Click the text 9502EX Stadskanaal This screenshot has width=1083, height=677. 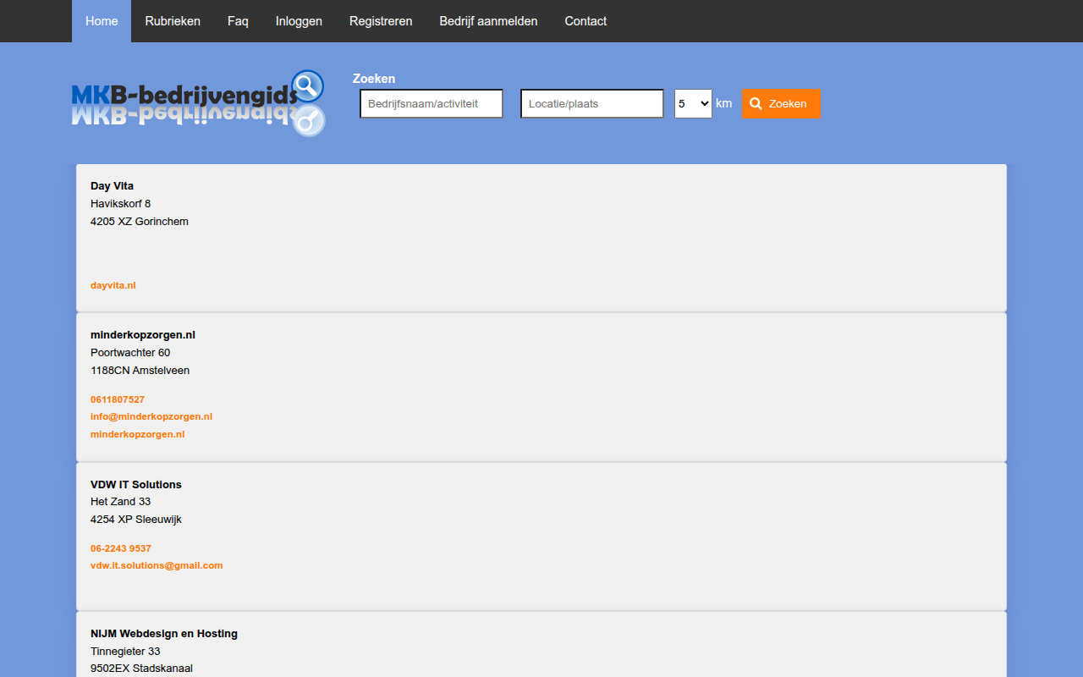click(141, 669)
